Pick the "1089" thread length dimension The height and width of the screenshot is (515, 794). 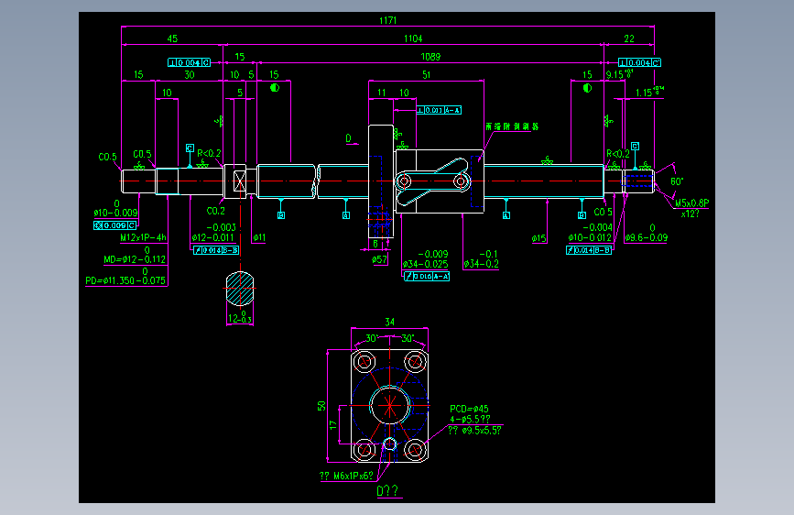click(430, 57)
